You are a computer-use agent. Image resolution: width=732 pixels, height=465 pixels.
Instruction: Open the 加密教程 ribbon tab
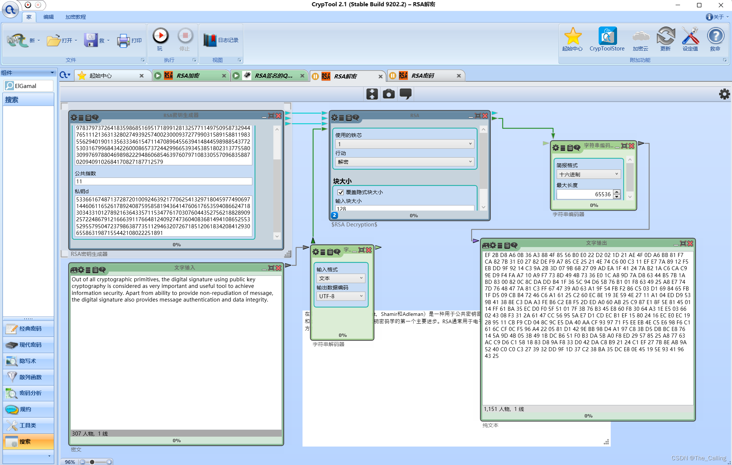pos(76,17)
